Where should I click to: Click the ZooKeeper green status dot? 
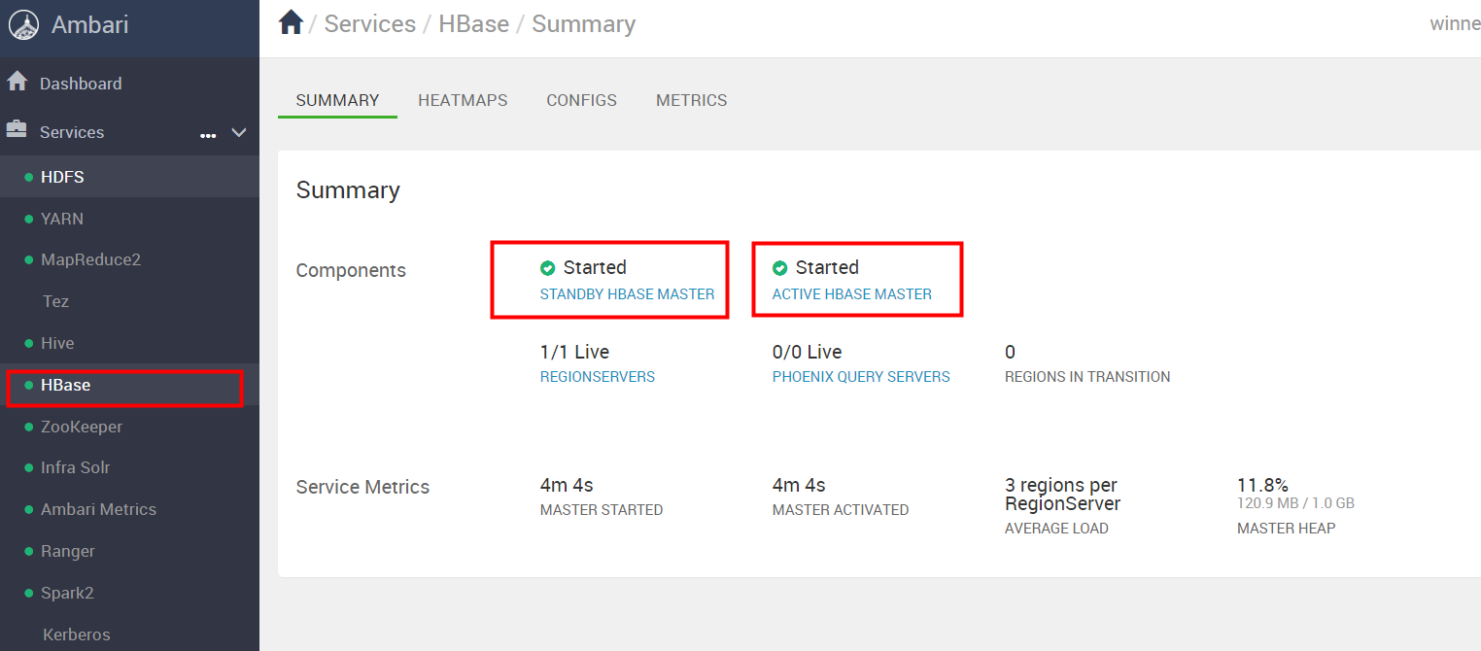click(29, 428)
